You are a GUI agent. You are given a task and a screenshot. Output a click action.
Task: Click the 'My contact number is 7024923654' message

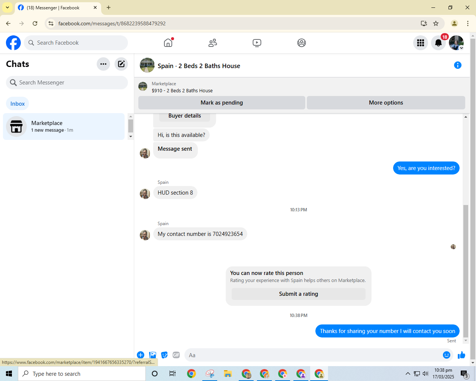[x=200, y=234]
